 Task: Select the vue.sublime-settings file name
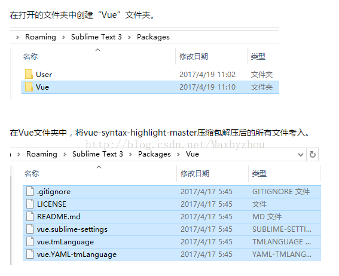coord(72,229)
